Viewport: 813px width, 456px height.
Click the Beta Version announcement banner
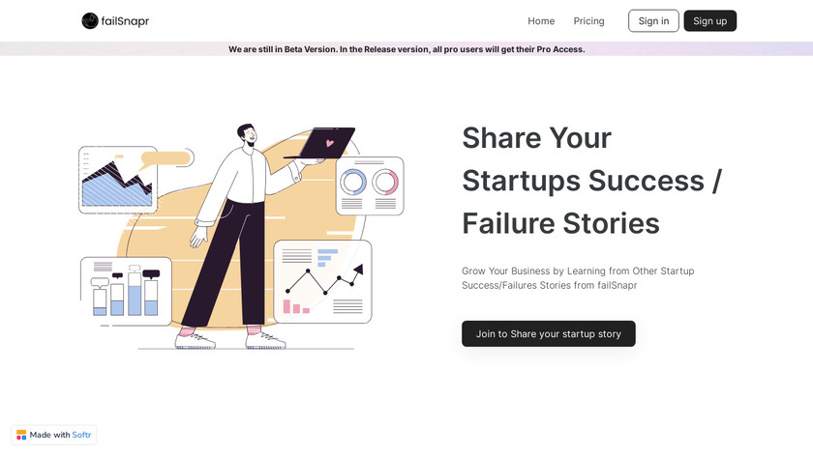pos(406,48)
